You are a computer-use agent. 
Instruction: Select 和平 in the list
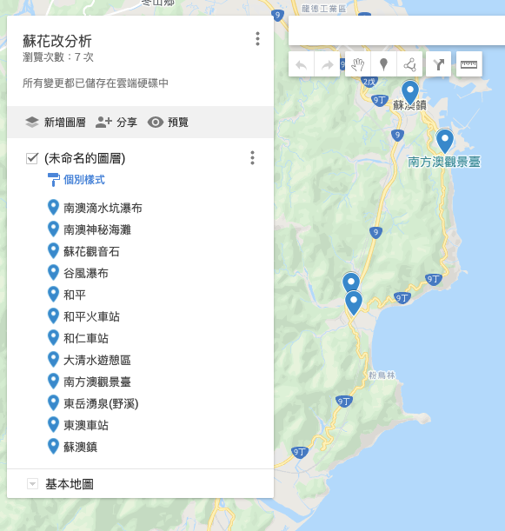tap(75, 295)
